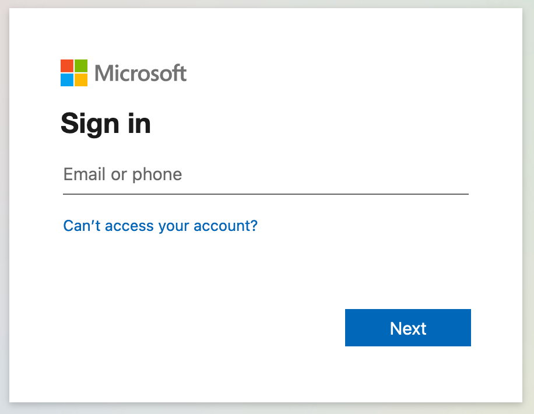Click the word Email in the placeholder

point(84,174)
